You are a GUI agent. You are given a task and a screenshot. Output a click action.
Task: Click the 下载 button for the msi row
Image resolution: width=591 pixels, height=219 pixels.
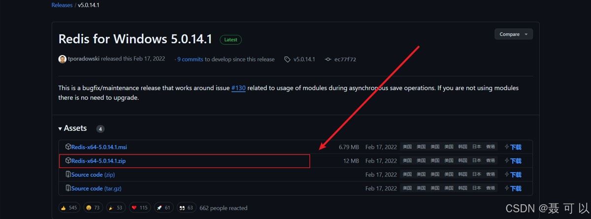click(x=513, y=147)
